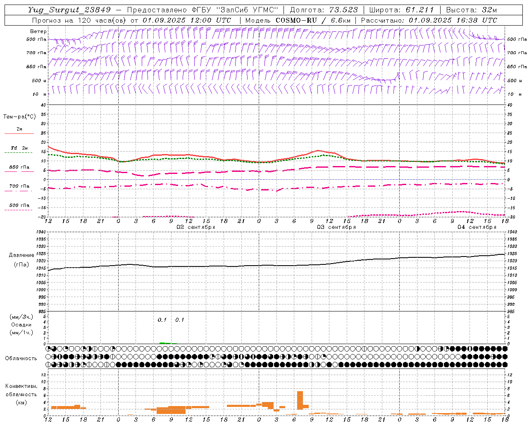Click the 'Высота: 32м' elevation text
529x423 pixels.
(x=472, y=10)
